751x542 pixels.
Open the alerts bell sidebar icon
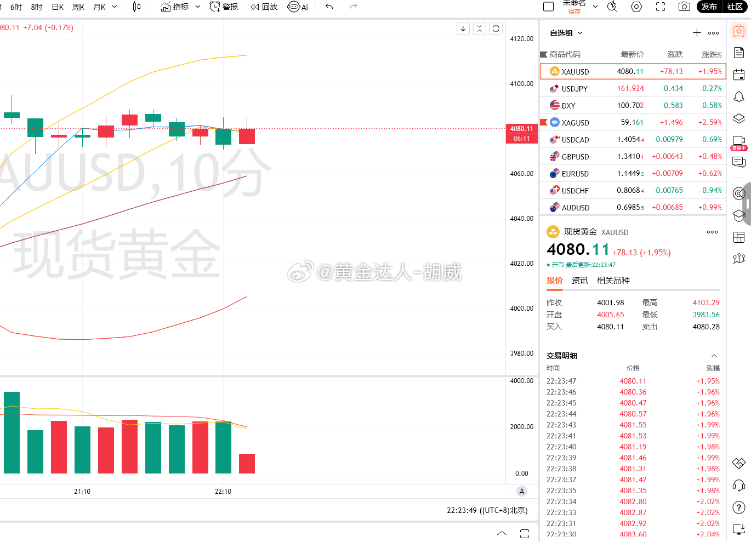click(739, 96)
